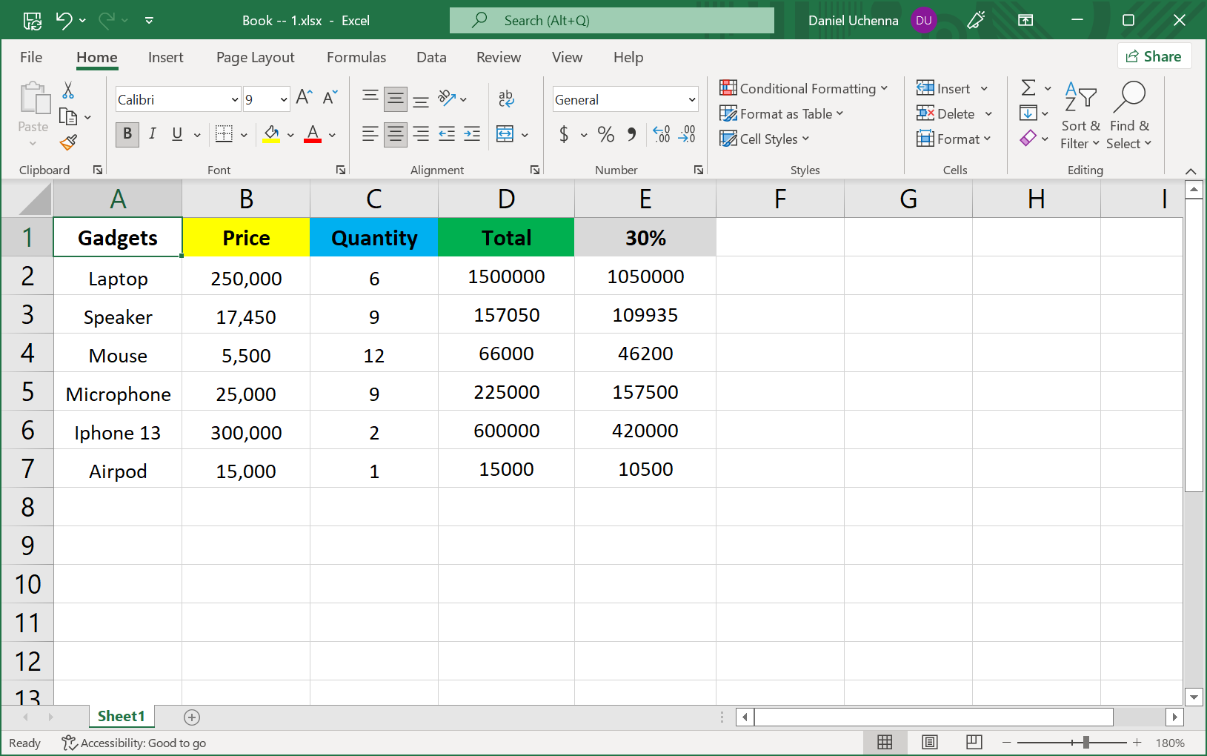Click the Italic formatting icon
Image resolution: width=1207 pixels, height=756 pixels.
pos(153,134)
